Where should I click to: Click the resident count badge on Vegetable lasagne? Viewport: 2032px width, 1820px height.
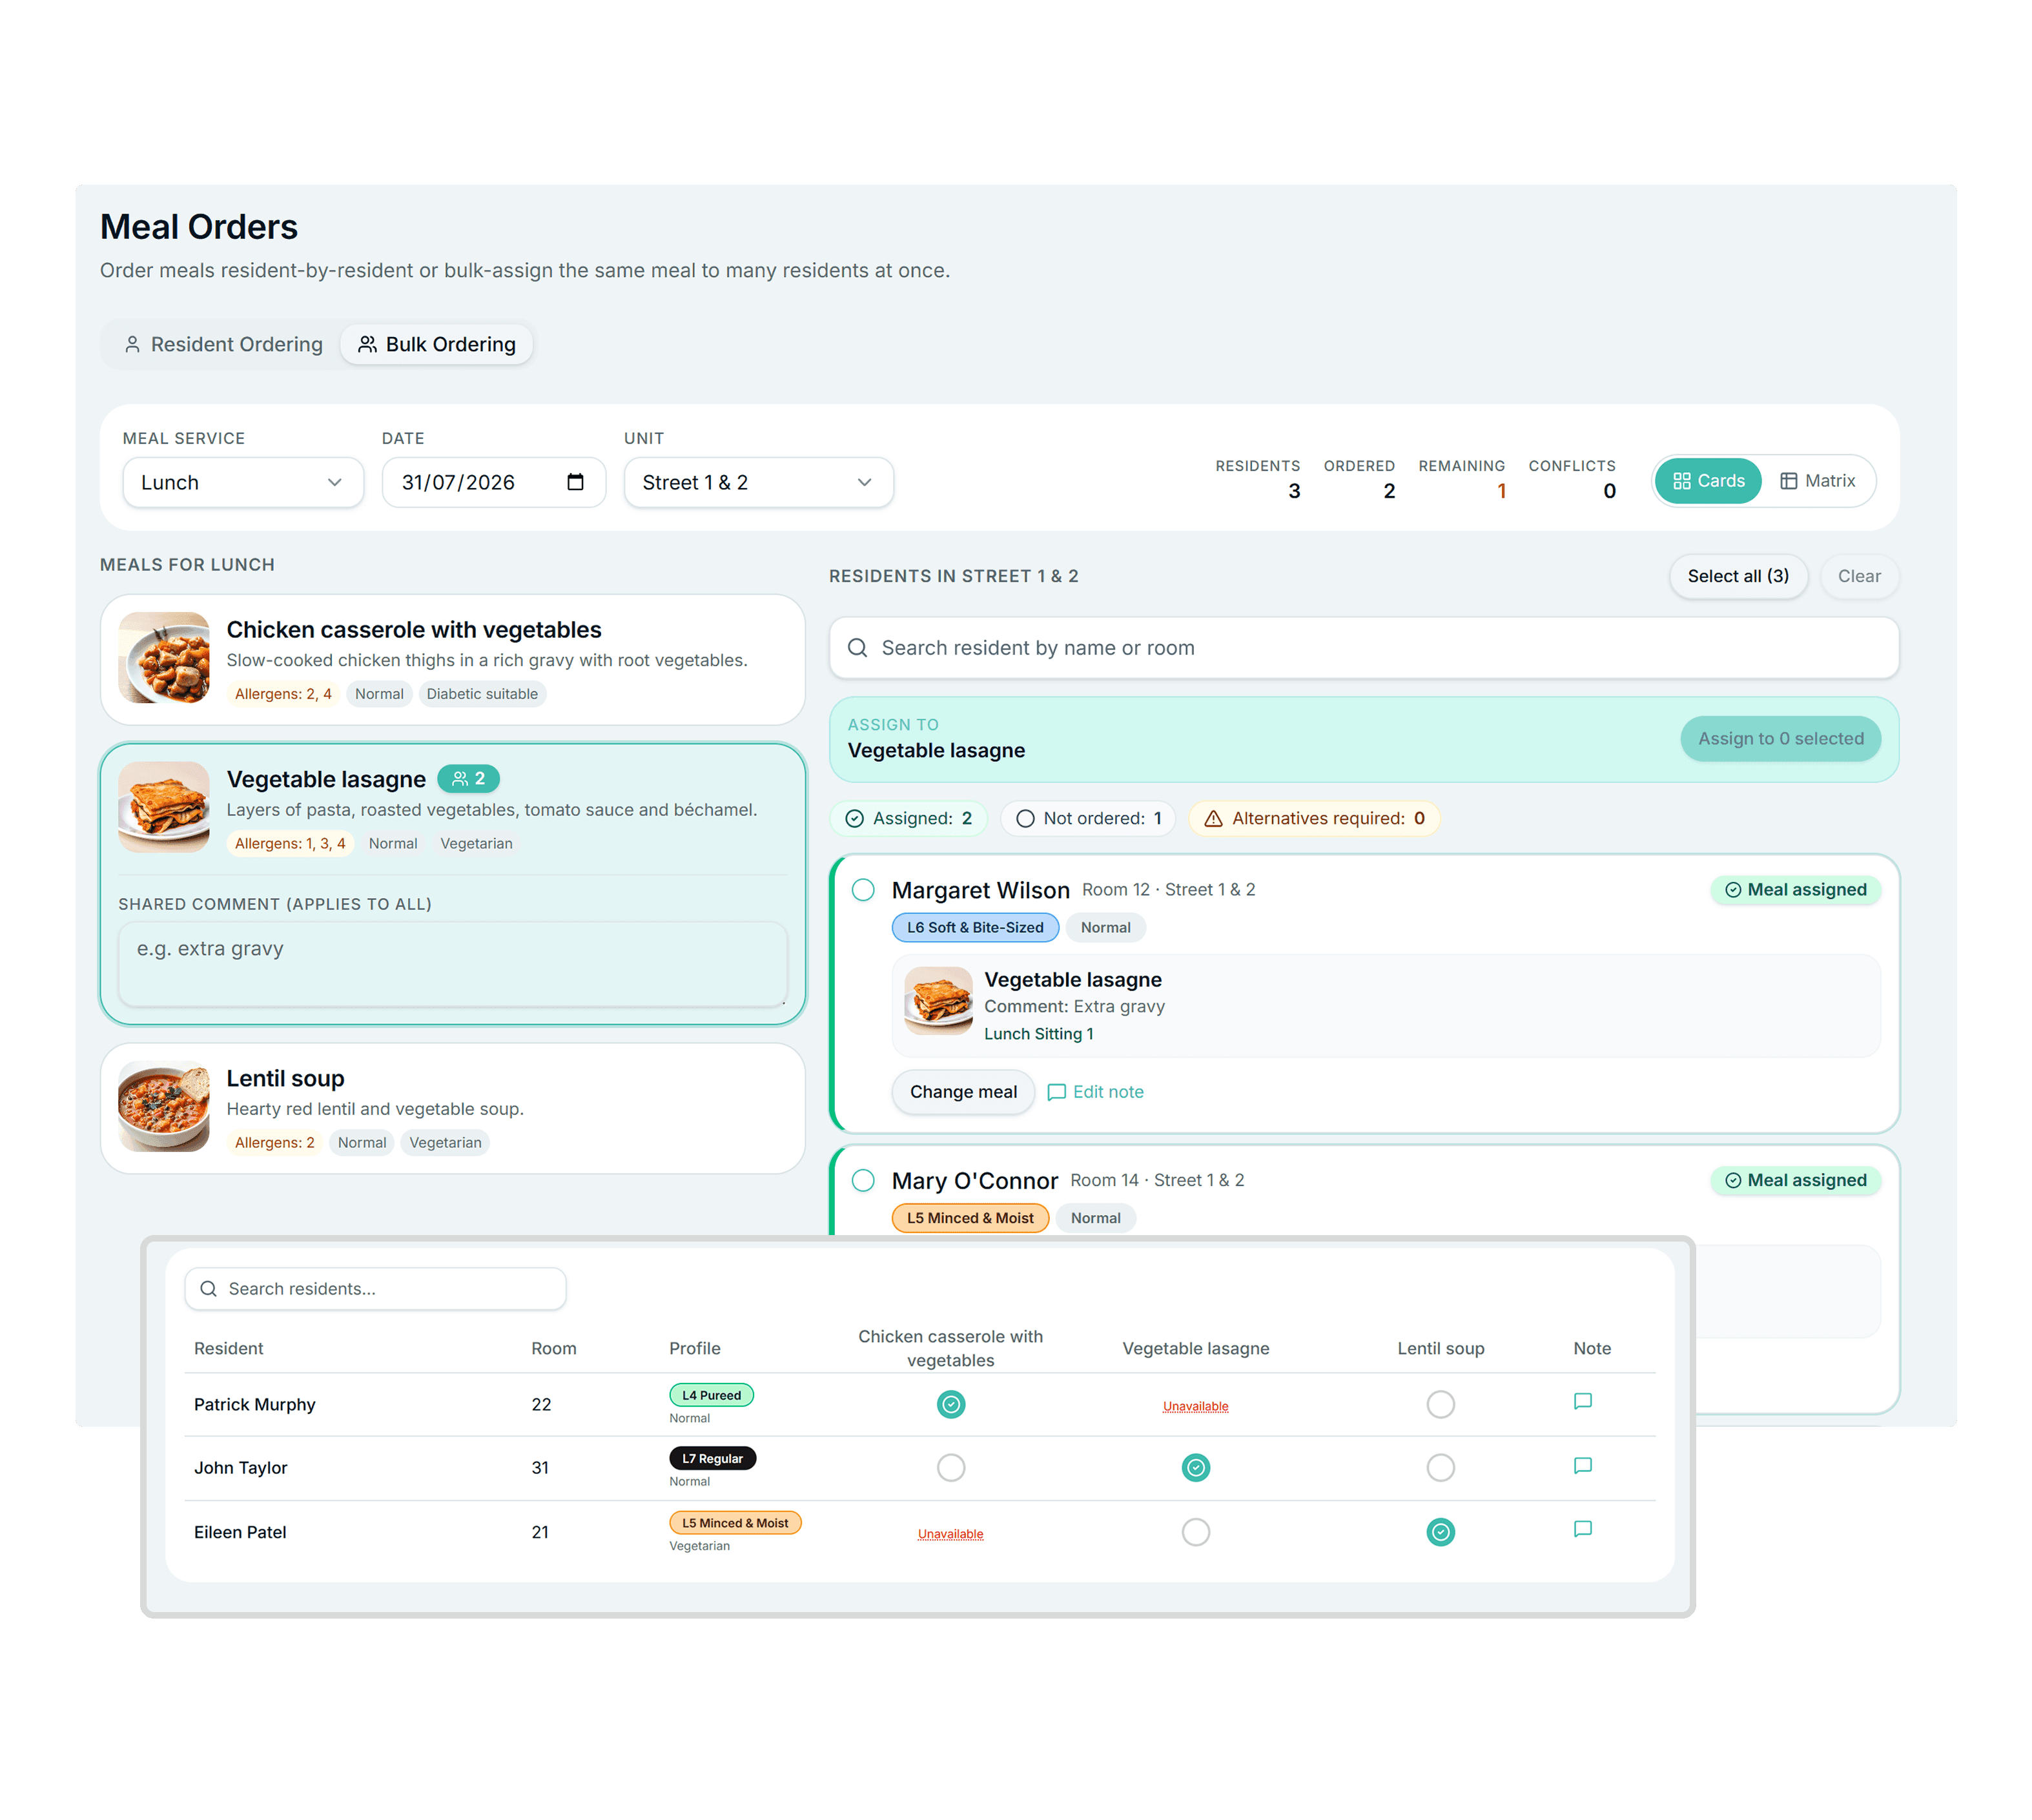tap(468, 778)
